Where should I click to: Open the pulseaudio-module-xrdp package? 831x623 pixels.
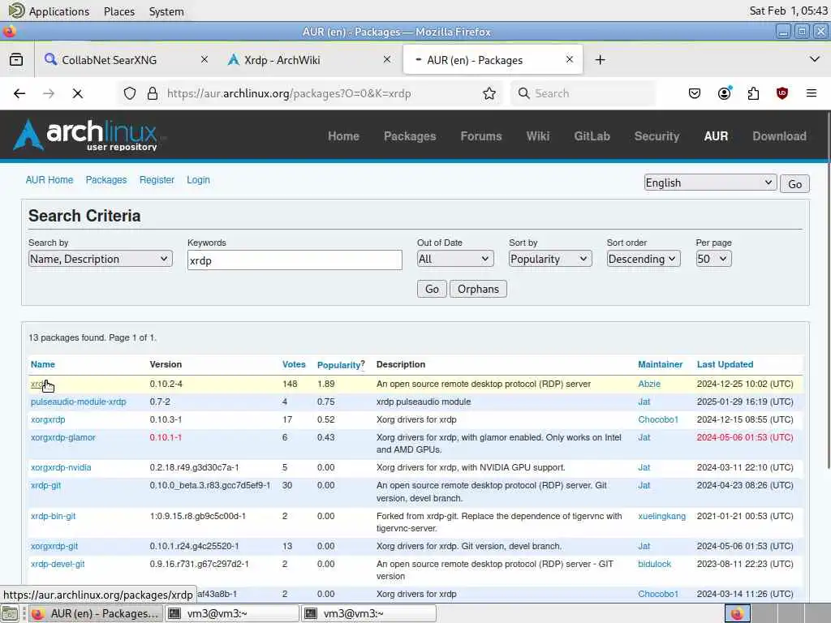coord(79,402)
